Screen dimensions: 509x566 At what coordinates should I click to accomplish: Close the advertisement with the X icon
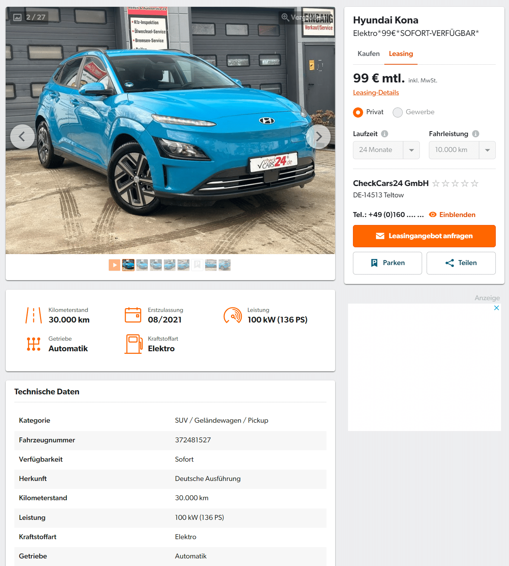(x=497, y=308)
